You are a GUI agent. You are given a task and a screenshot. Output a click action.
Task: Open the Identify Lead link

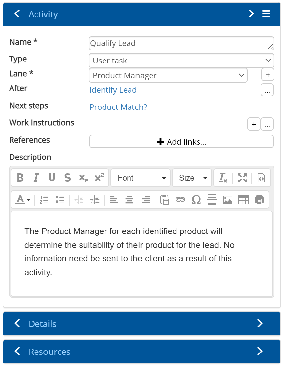click(113, 90)
